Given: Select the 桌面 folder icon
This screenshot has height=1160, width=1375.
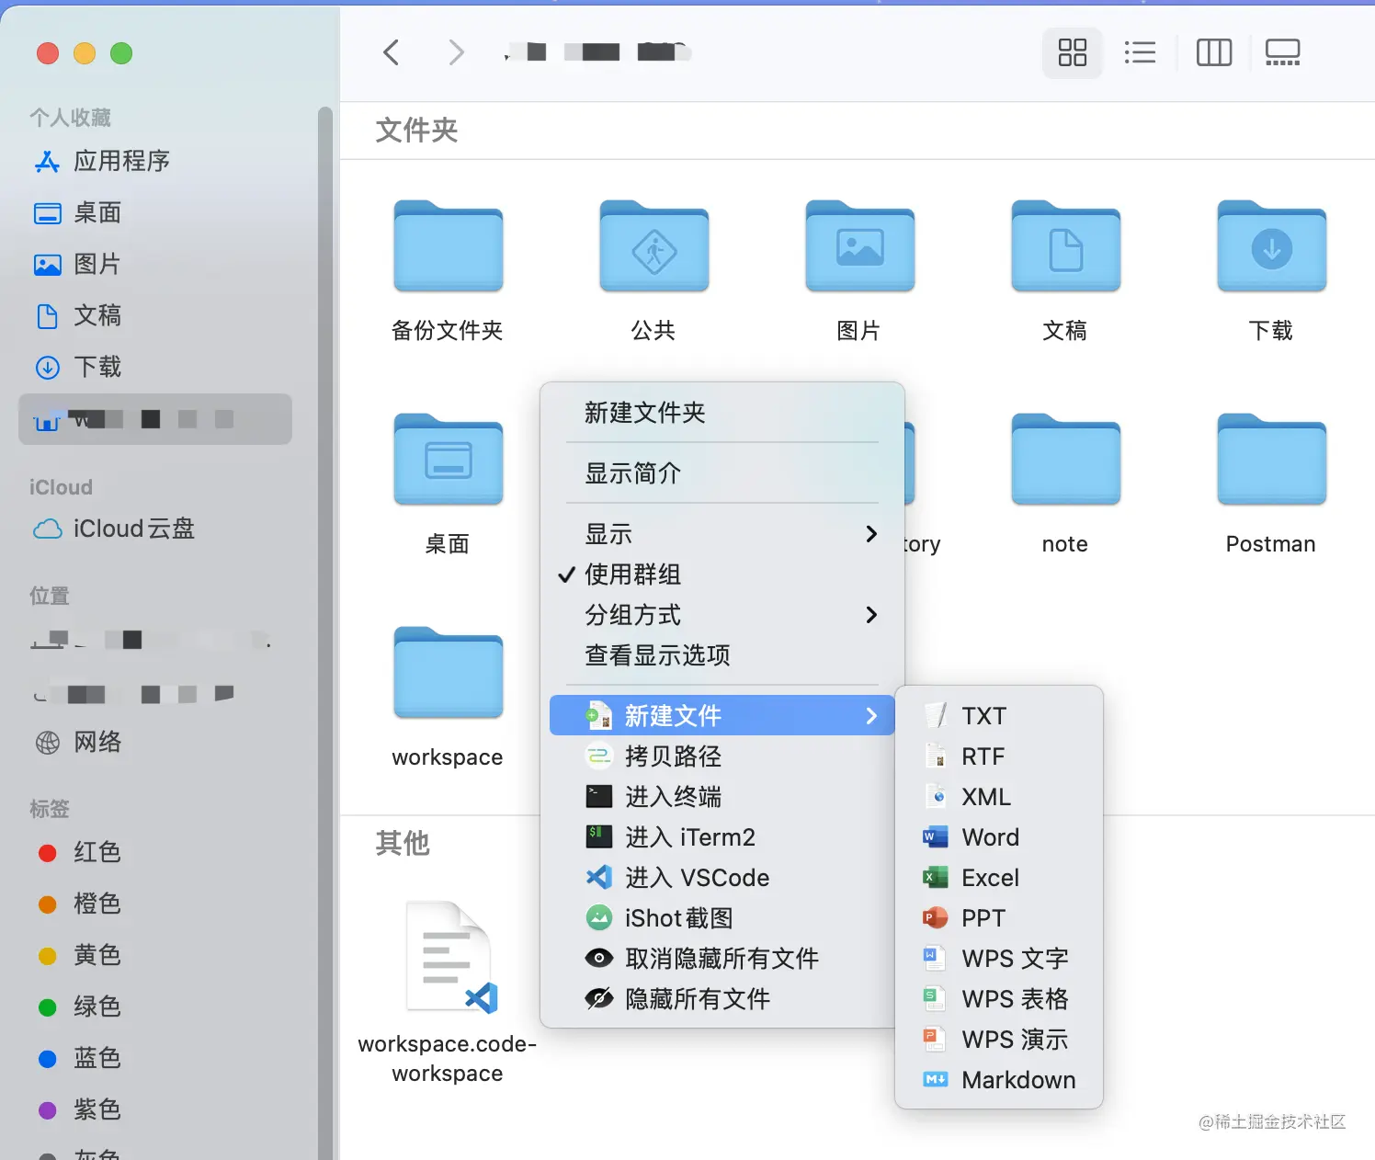Looking at the screenshot, I should (448, 460).
